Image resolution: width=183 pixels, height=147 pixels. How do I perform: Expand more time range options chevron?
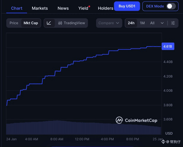tap(162, 23)
